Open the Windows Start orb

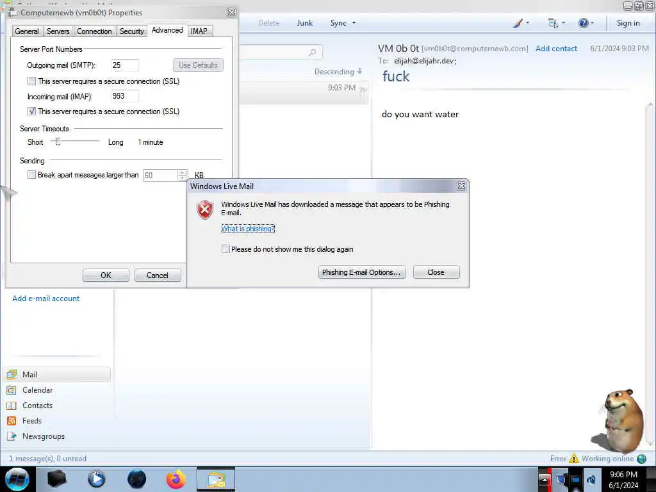click(x=17, y=479)
